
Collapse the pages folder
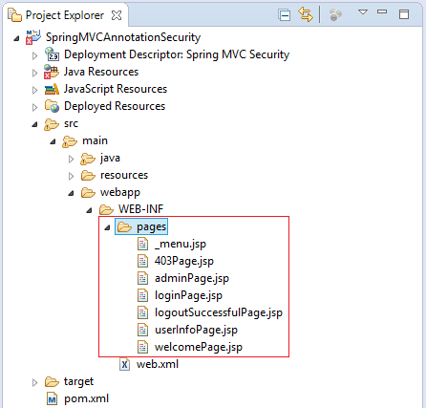click(107, 227)
